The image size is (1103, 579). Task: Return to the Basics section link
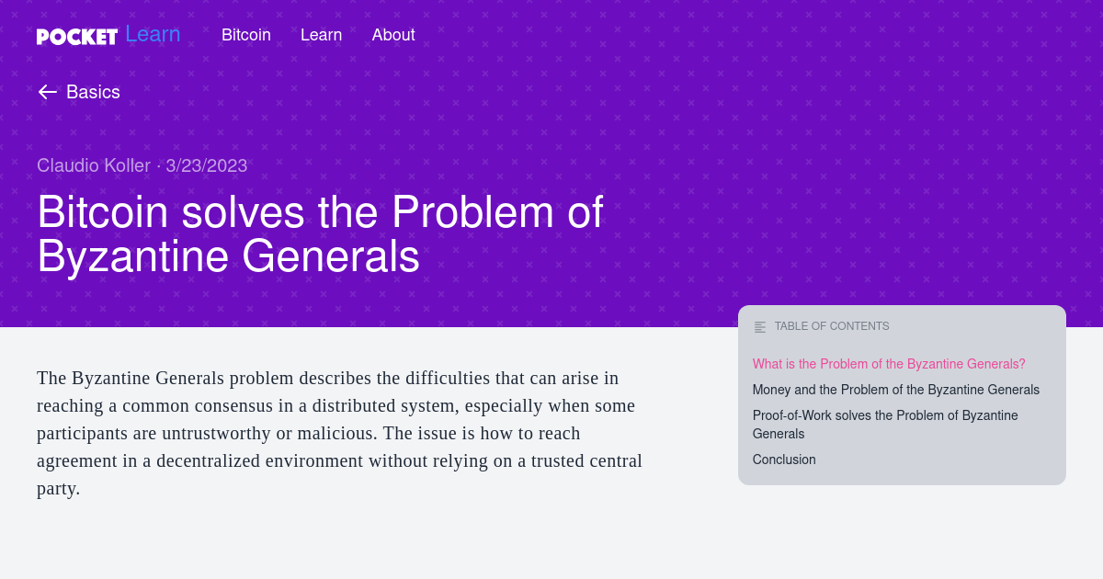(x=93, y=92)
